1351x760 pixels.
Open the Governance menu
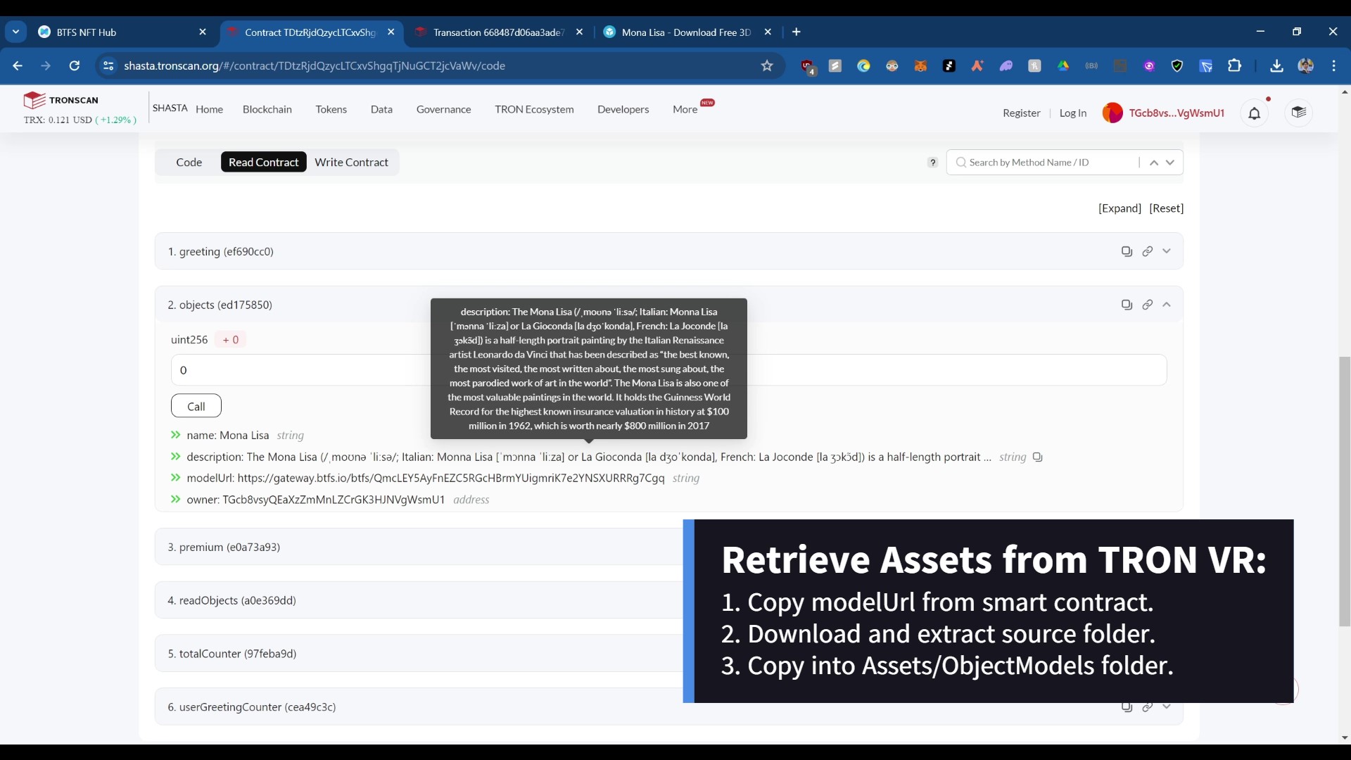click(x=443, y=109)
